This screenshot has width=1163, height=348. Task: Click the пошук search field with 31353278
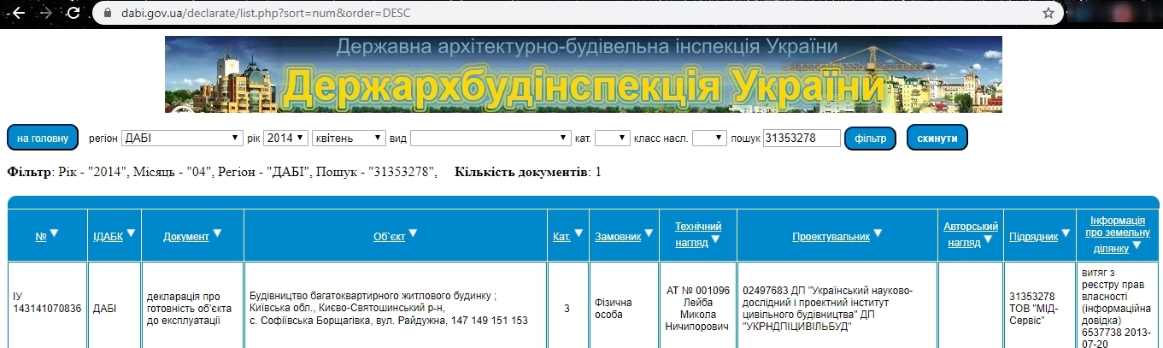click(802, 138)
